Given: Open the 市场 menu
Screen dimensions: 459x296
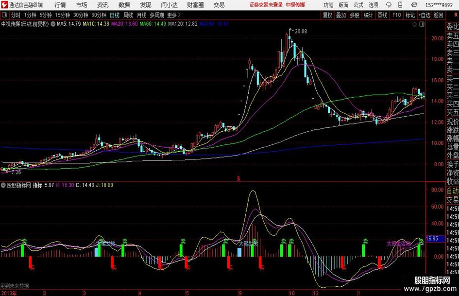Looking at the screenshot, I should pyautogui.click(x=82, y=5).
